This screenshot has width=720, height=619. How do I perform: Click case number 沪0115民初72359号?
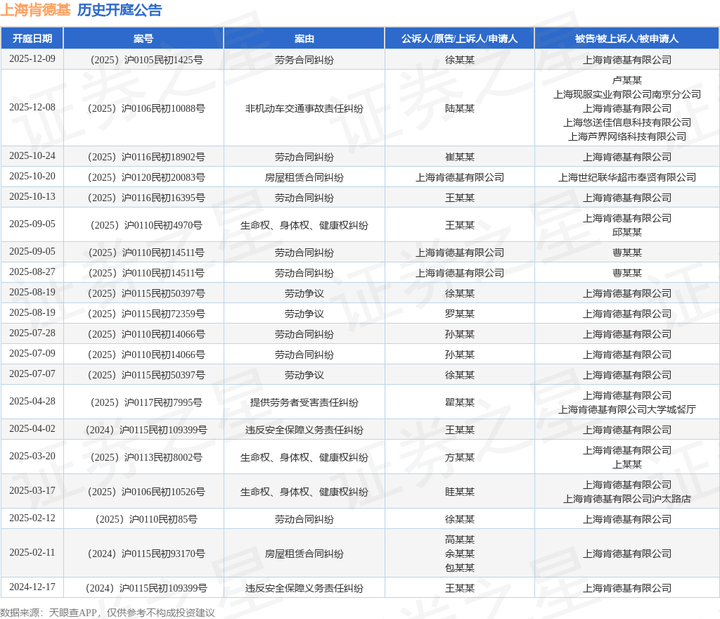tap(146, 314)
